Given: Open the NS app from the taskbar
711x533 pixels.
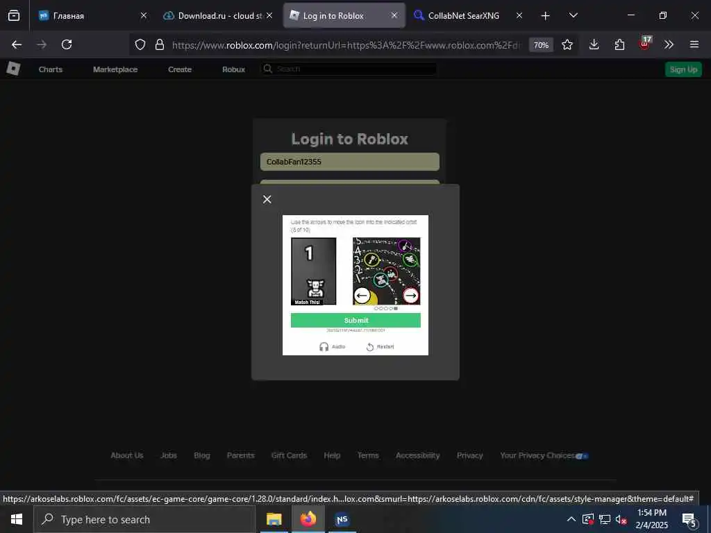Looking at the screenshot, I should point(342,519).
